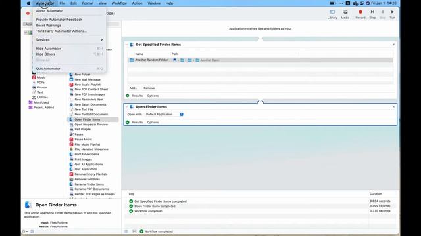421x236 pixels.
Task: Collapse Open Finder Items action
Action: [x=126, y=106]
